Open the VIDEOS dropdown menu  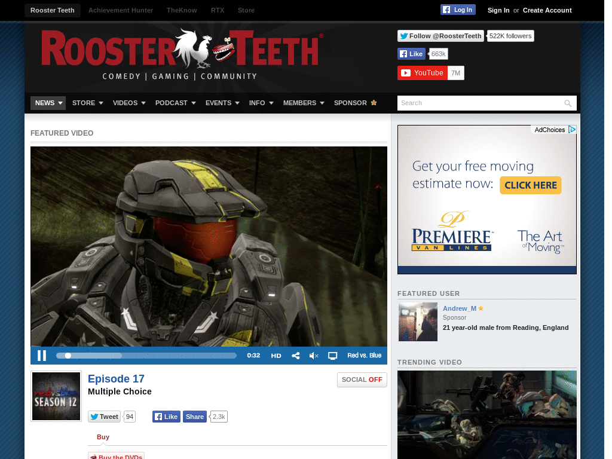129,103
